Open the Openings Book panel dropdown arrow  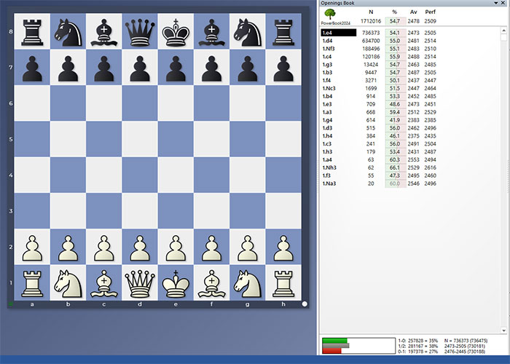496,3
